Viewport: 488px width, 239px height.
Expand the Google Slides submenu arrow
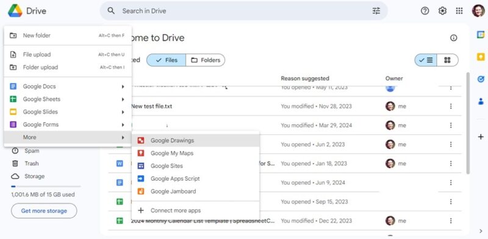pos(123,112)
